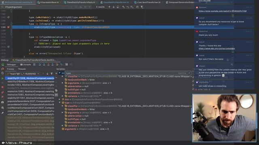
Task: Go to previous search occurrence arrow
Action: coord(109,7)
